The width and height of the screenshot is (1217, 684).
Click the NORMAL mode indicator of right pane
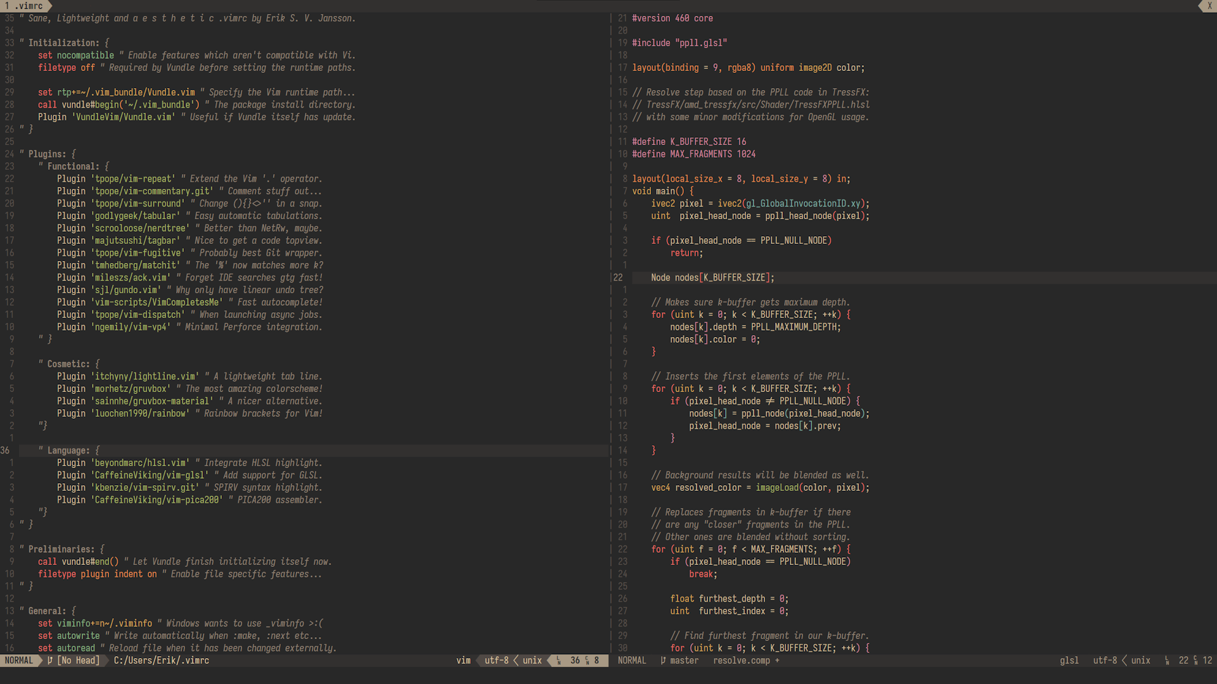coord(632,661)
